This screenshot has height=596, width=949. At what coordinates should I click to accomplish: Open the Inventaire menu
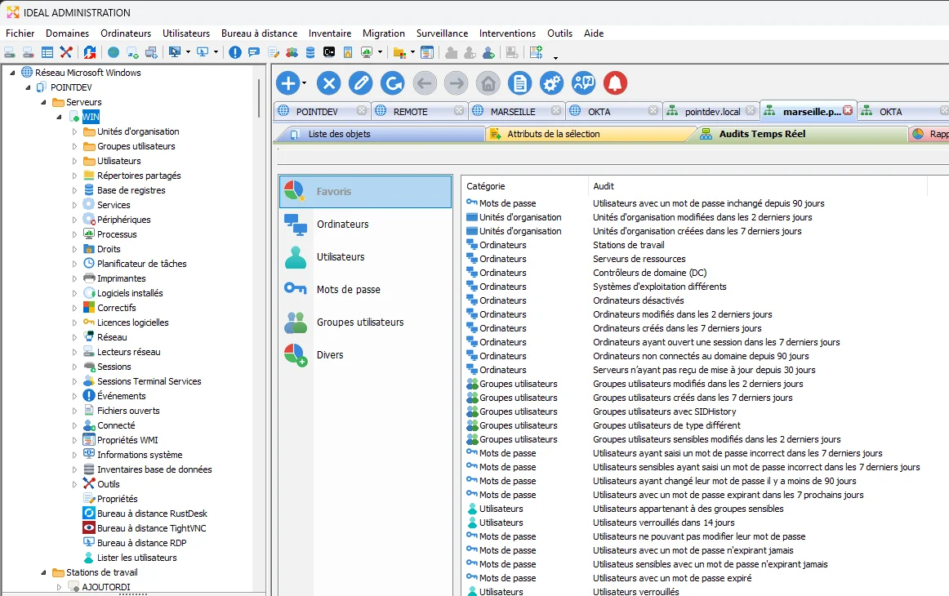330,33
